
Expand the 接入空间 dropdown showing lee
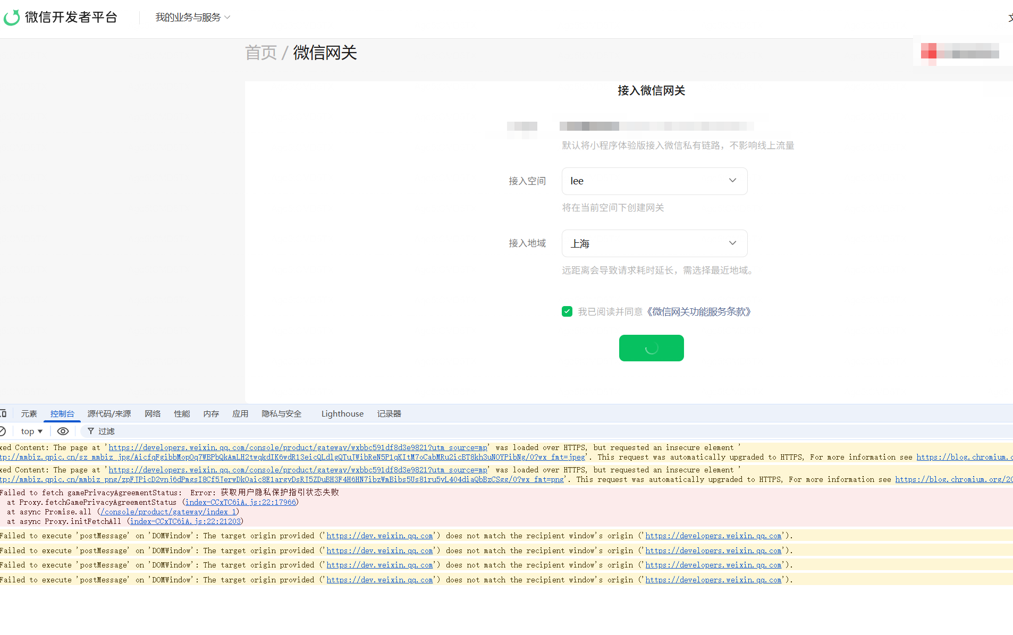654,181
